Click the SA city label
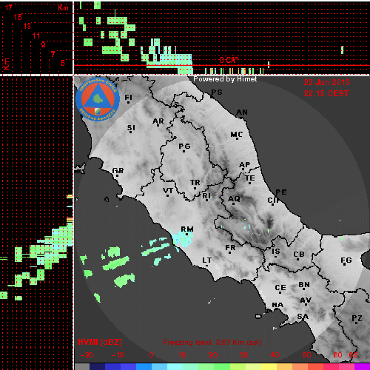 (303, 317)
